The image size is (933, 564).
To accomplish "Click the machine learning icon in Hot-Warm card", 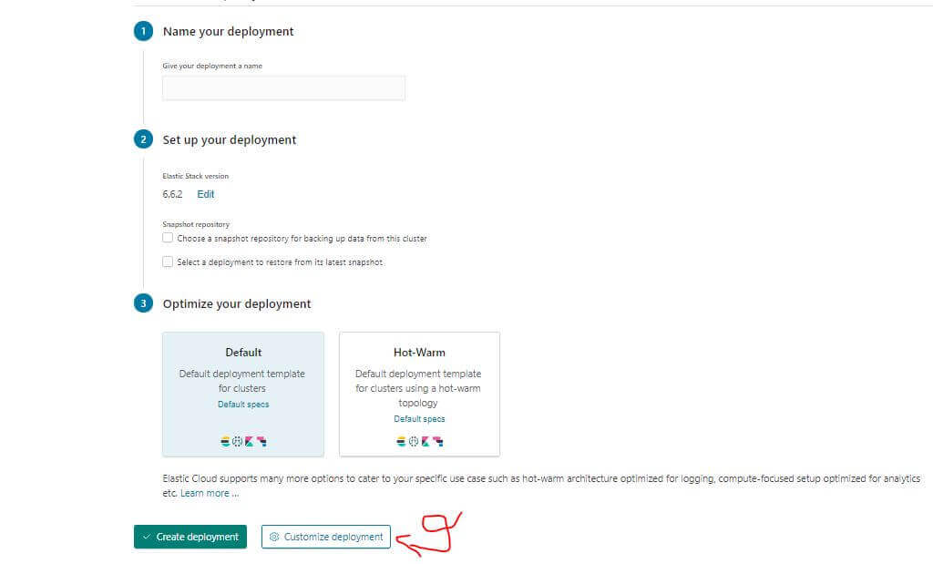I will 413,442.
